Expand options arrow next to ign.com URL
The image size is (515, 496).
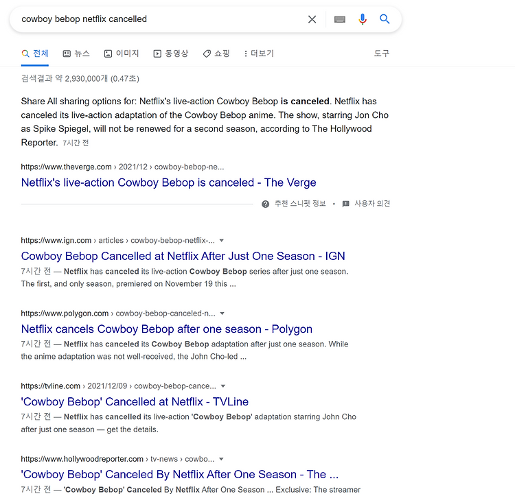[222, 241]
